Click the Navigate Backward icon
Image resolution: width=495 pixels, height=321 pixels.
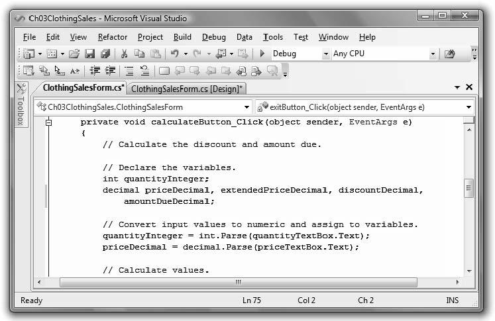(x=221, y=54)
